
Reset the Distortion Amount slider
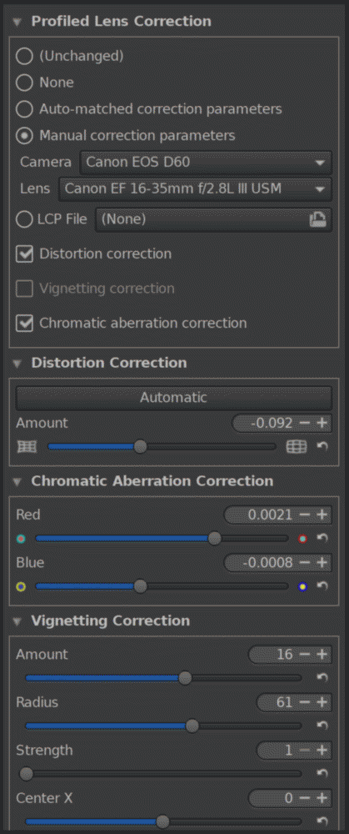point(322,447)
